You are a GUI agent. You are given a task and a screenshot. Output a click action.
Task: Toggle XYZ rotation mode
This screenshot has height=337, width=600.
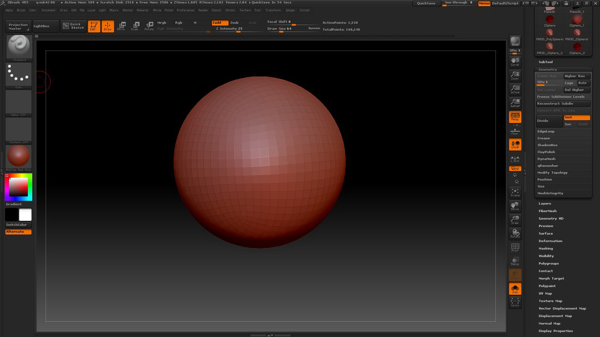(515, 169)
